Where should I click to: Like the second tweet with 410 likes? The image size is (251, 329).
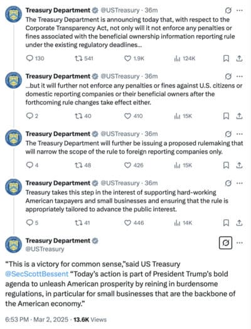pos(134,116)
